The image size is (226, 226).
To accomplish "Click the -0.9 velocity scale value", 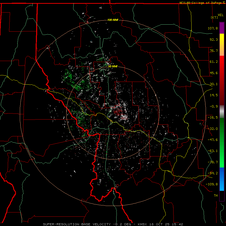I will (214, 106).
